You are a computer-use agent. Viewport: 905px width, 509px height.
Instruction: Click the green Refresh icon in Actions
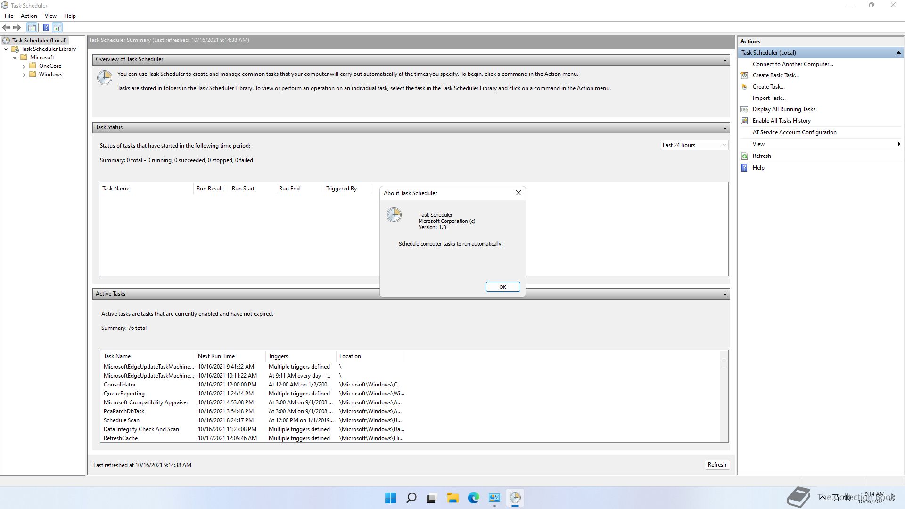[744, 156]
